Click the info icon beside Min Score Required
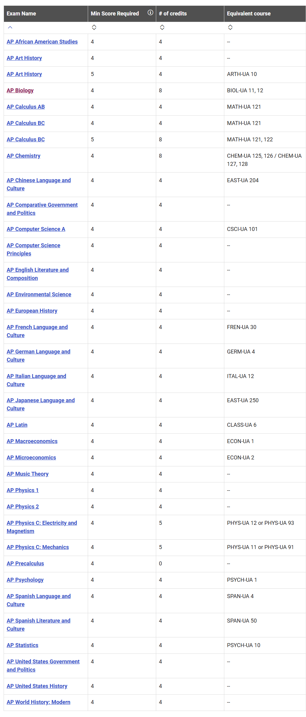 [150, 13]
